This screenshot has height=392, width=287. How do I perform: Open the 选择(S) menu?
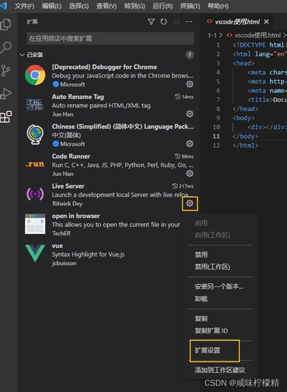79,6
